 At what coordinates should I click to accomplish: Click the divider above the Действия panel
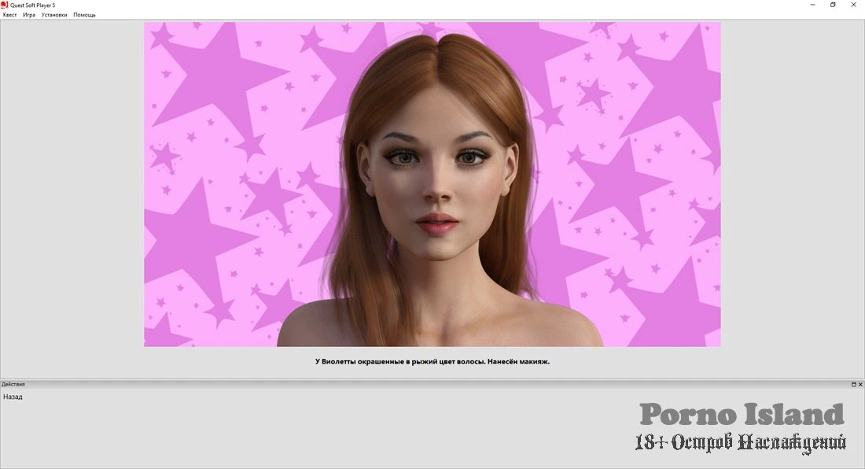pyautogui.click(x=432, y=379)
